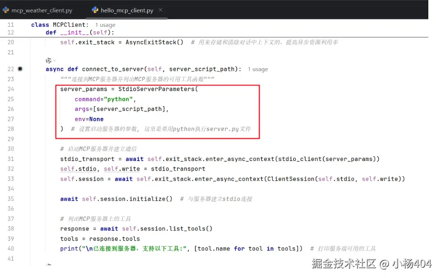Click line number 35 in the gutter
This screenshot has height=278, width=440.
coord(11,199)
